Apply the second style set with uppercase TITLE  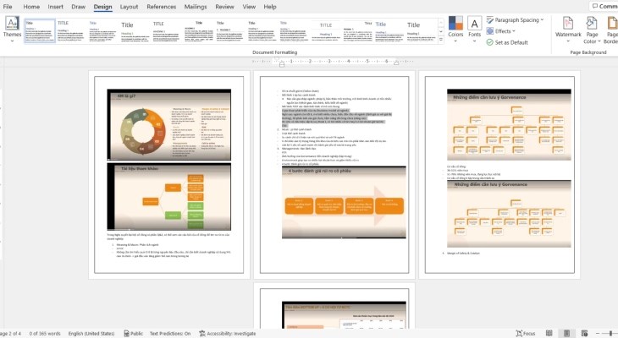click(x=72, y=30)
